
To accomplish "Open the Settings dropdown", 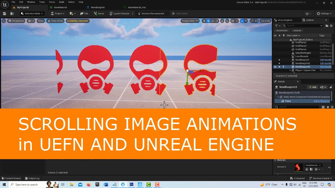I will pyautogui.click(x=324, y=14).
